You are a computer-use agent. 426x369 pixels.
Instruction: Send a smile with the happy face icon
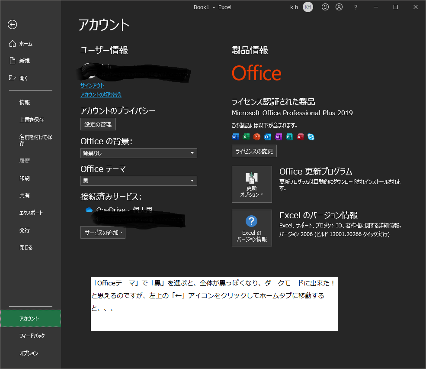(325, 7)
